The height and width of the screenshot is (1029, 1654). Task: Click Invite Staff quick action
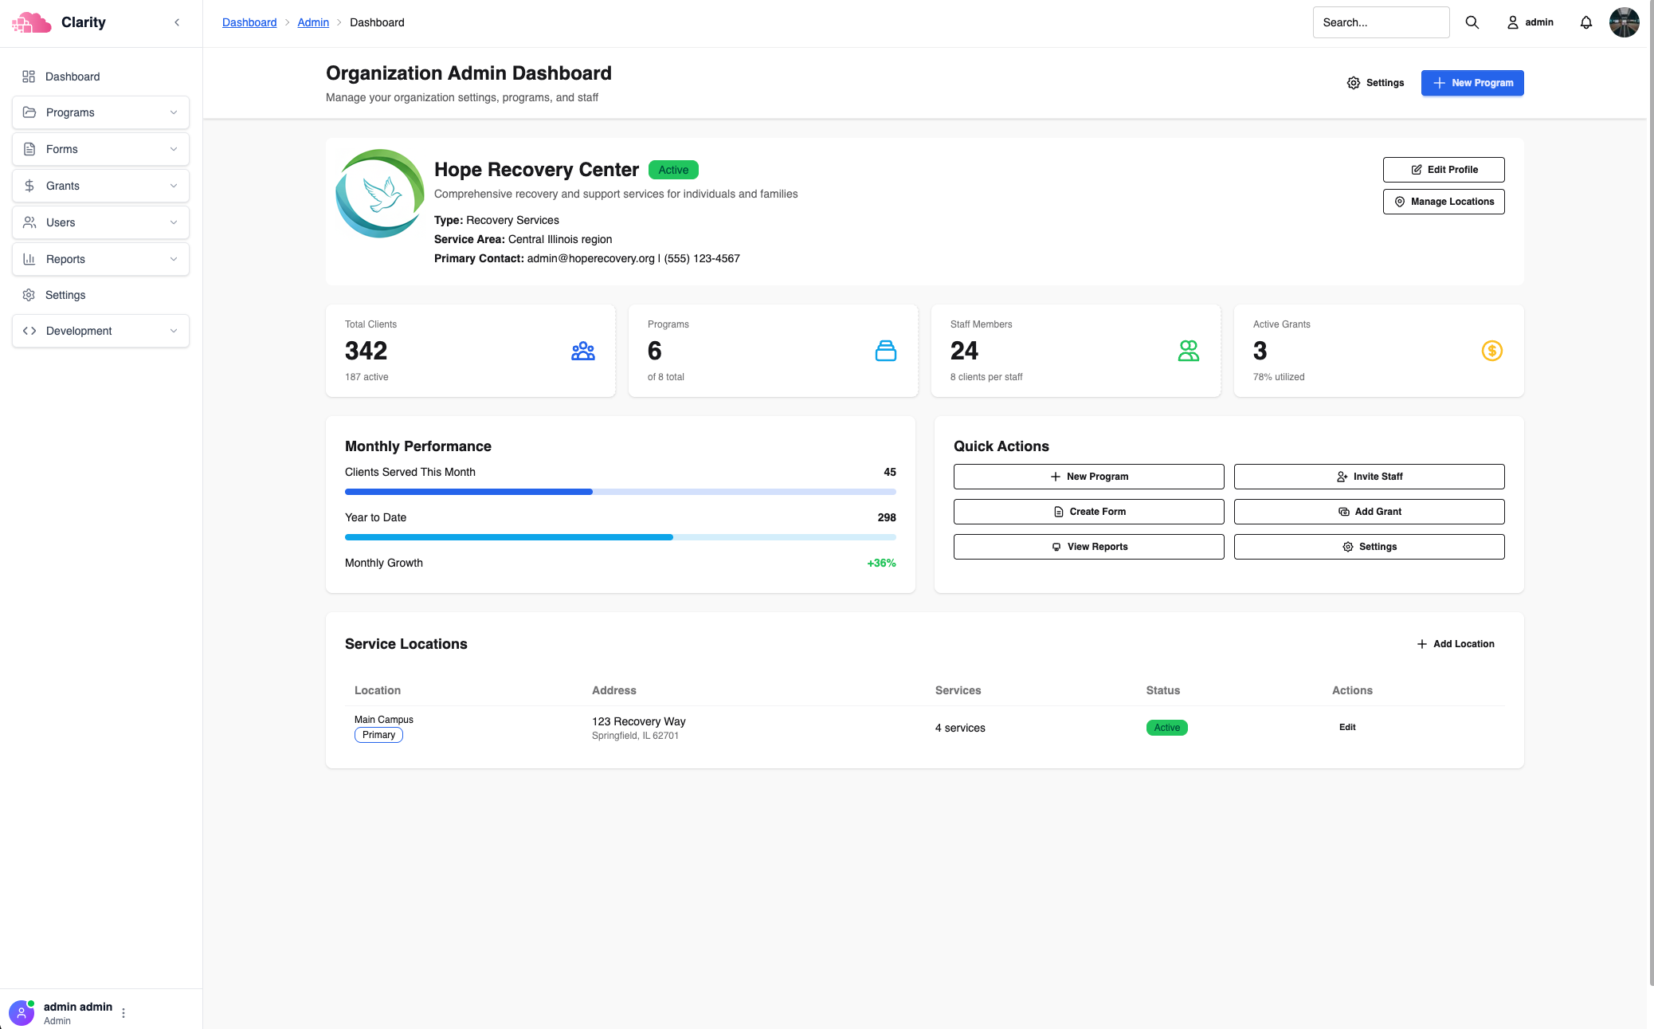1369,477
